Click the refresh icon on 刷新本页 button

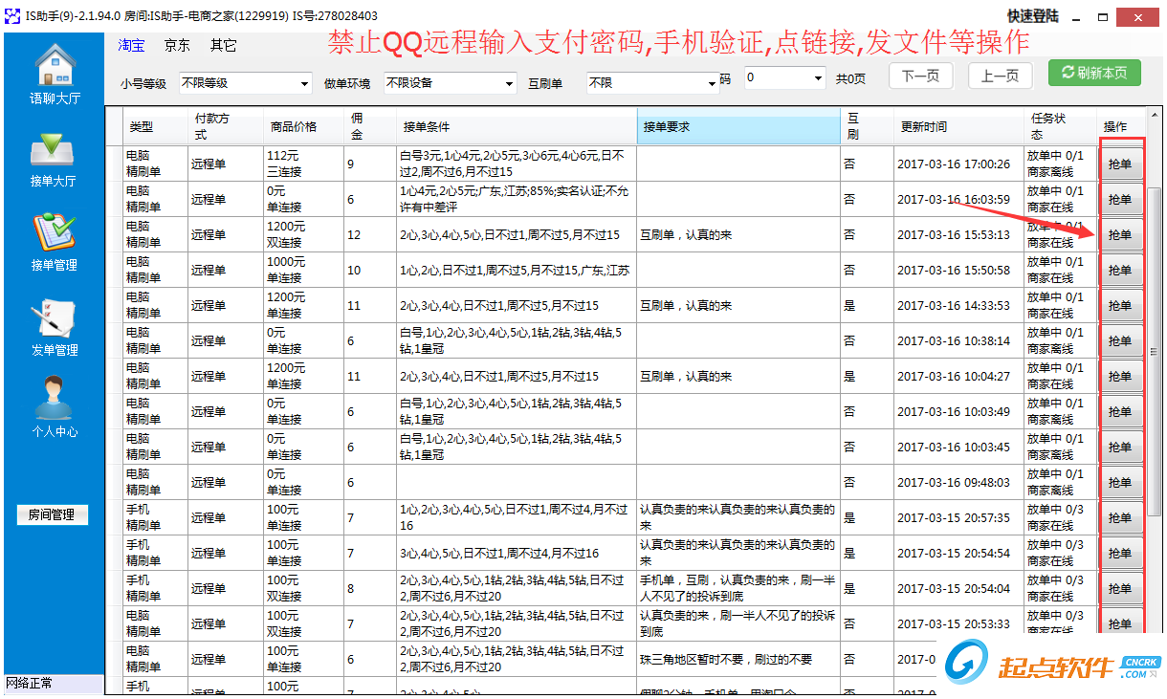(1067, 73)
